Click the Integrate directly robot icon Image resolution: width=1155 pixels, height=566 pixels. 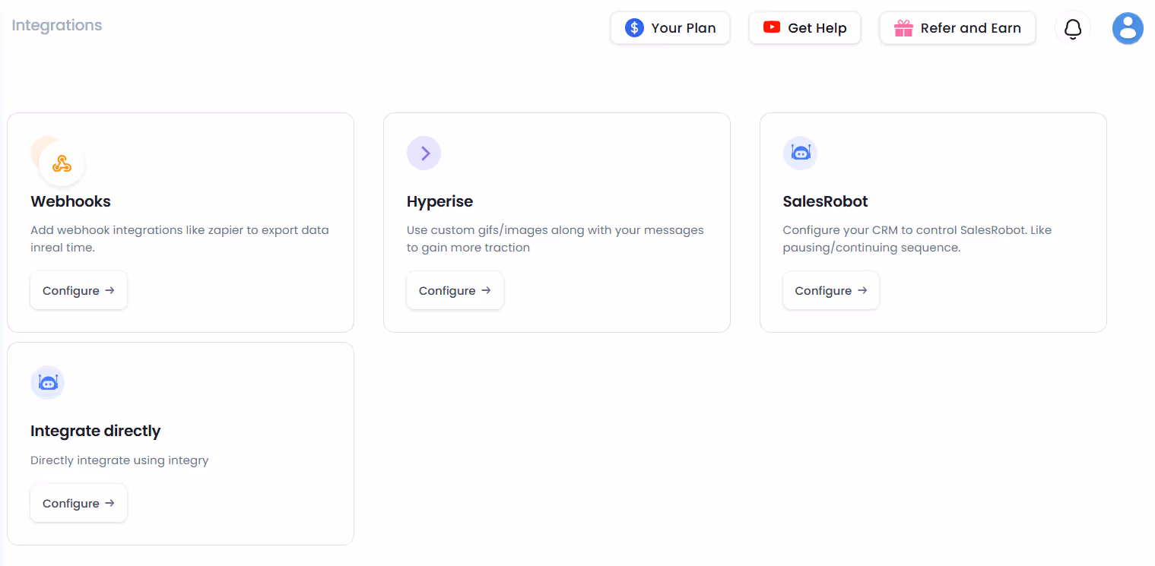click(x=47, y=382)
